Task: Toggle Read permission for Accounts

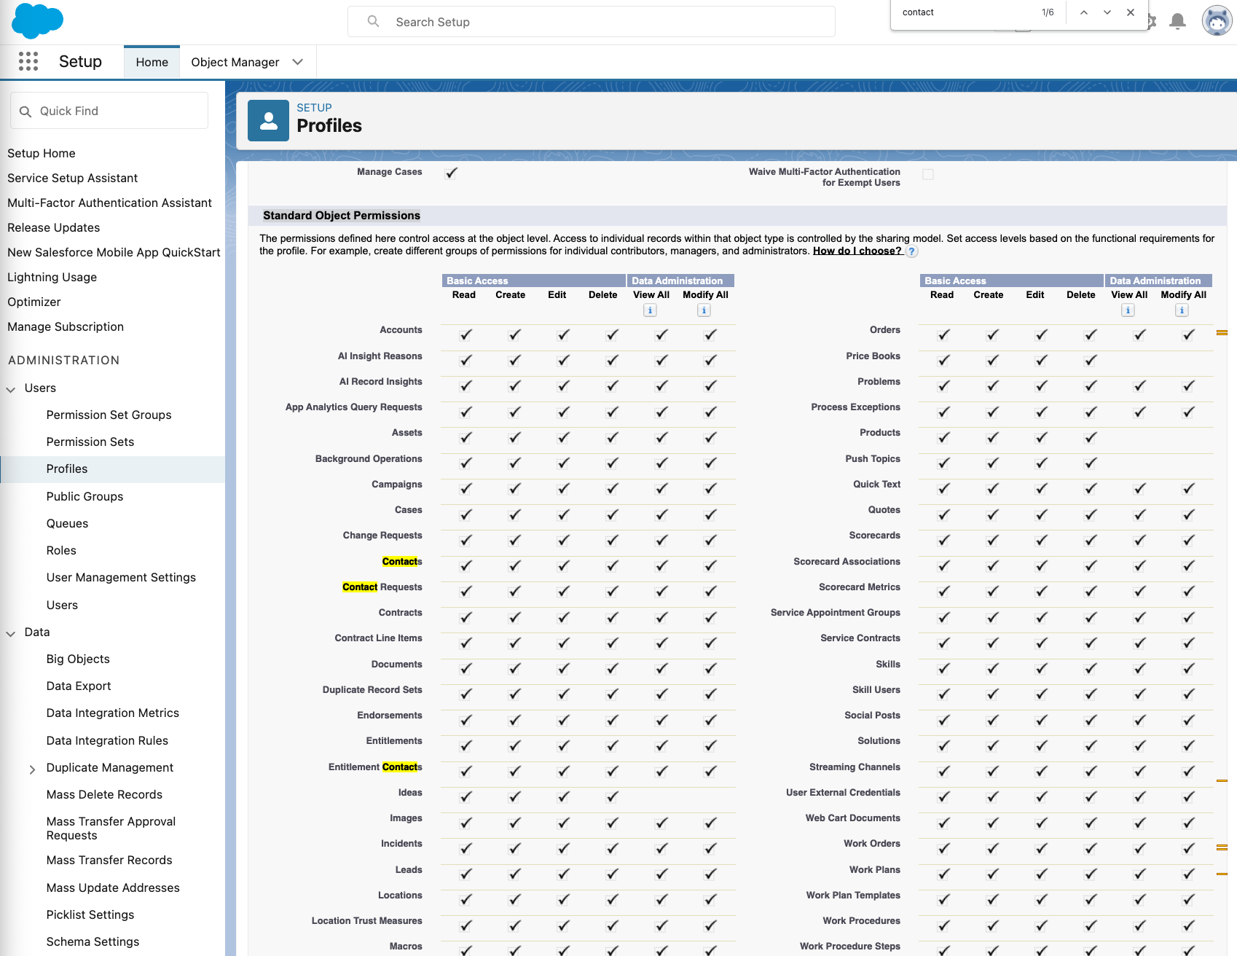Action: point(466,335)
